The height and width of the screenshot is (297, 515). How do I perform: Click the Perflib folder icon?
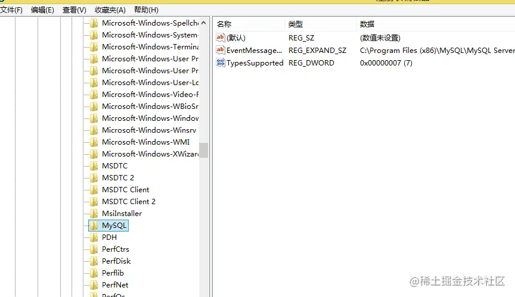[94, 273]
